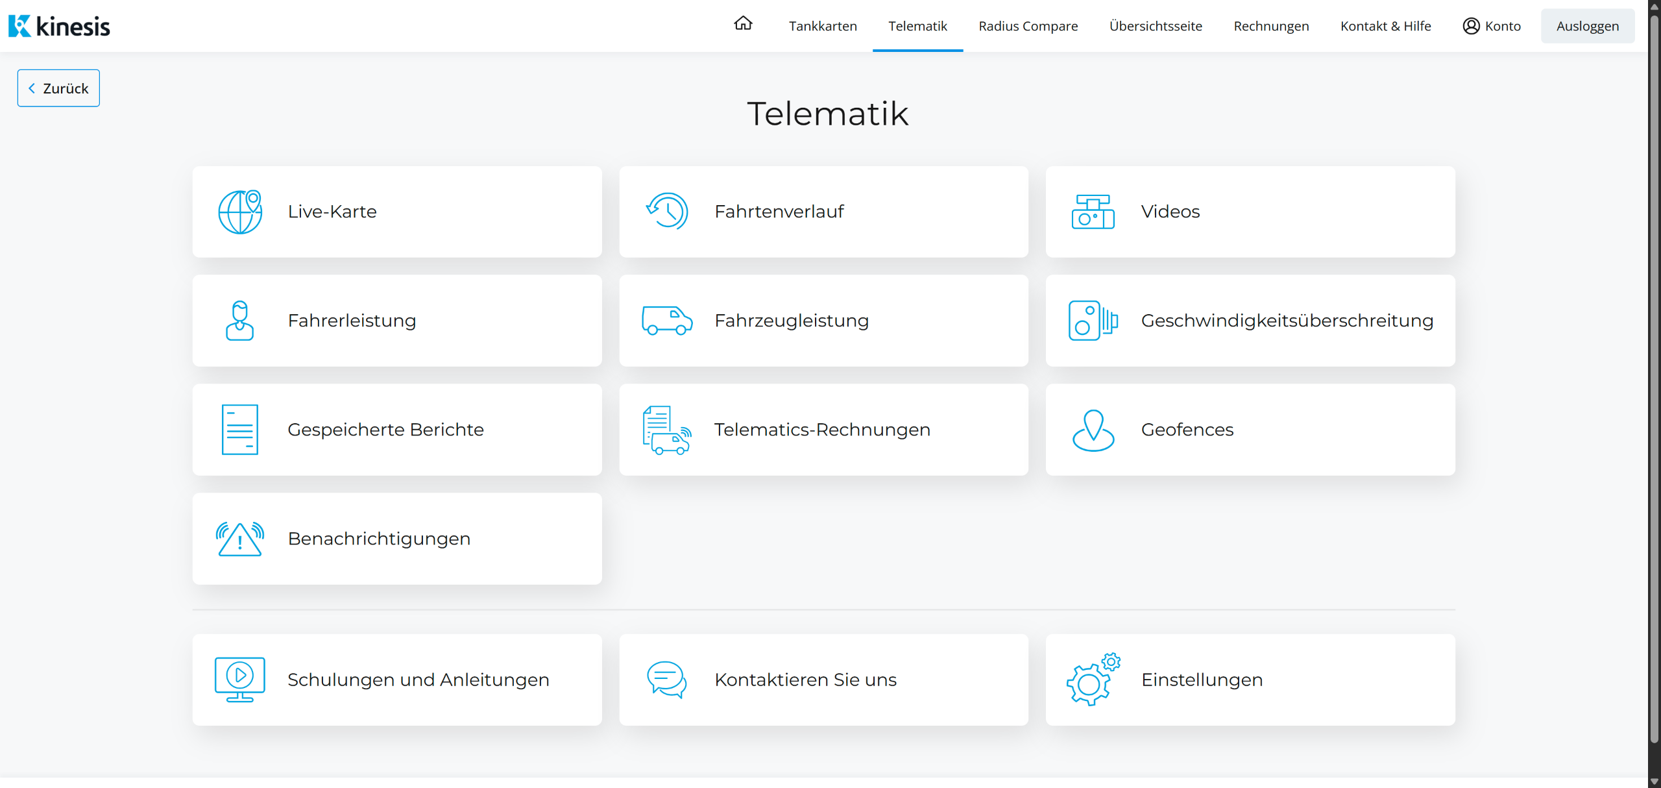Click the Geofences location pin icon
Image resolution: width=1661 pixels, height=788 pixels.
coord(1093,430)
